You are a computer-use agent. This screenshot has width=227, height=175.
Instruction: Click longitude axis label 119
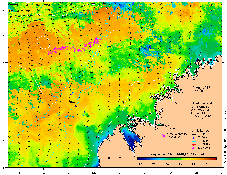[18, 172]
